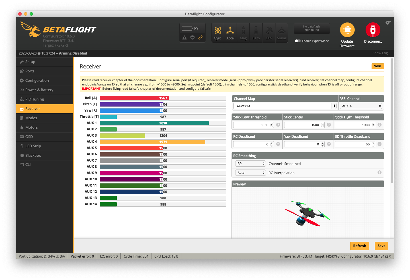410x280 pixels.
Task: Click the CPU Load: 18% status text
Action: coord(166,256)
